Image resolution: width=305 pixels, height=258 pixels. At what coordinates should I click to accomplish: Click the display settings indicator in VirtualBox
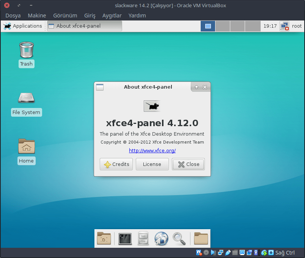pos(242,253)
